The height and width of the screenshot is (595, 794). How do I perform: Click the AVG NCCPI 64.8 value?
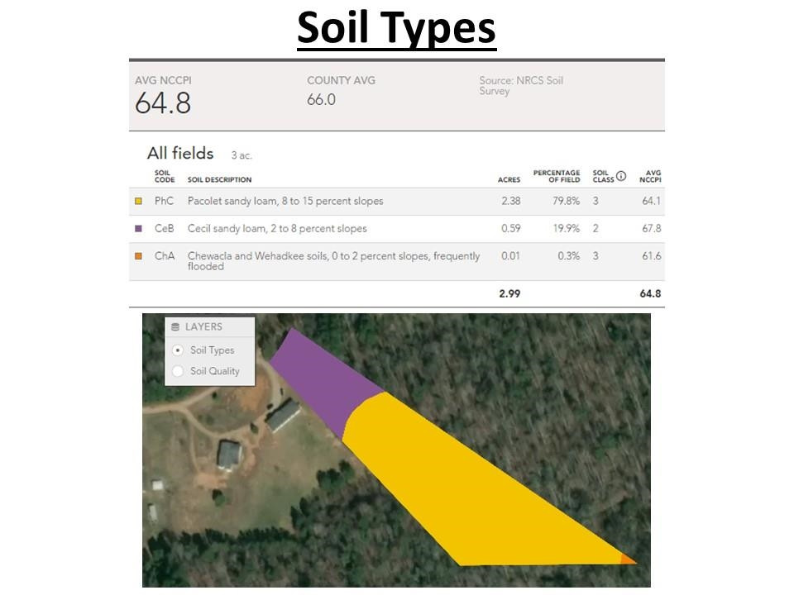[163, 103]
